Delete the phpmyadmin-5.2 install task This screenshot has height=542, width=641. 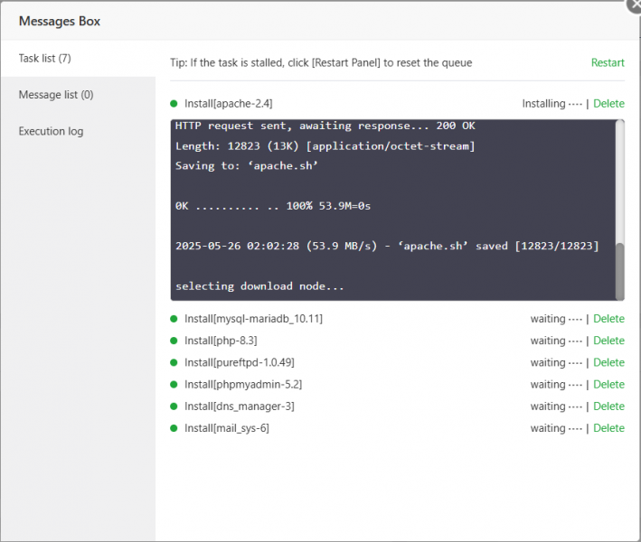tap(608, 384)
